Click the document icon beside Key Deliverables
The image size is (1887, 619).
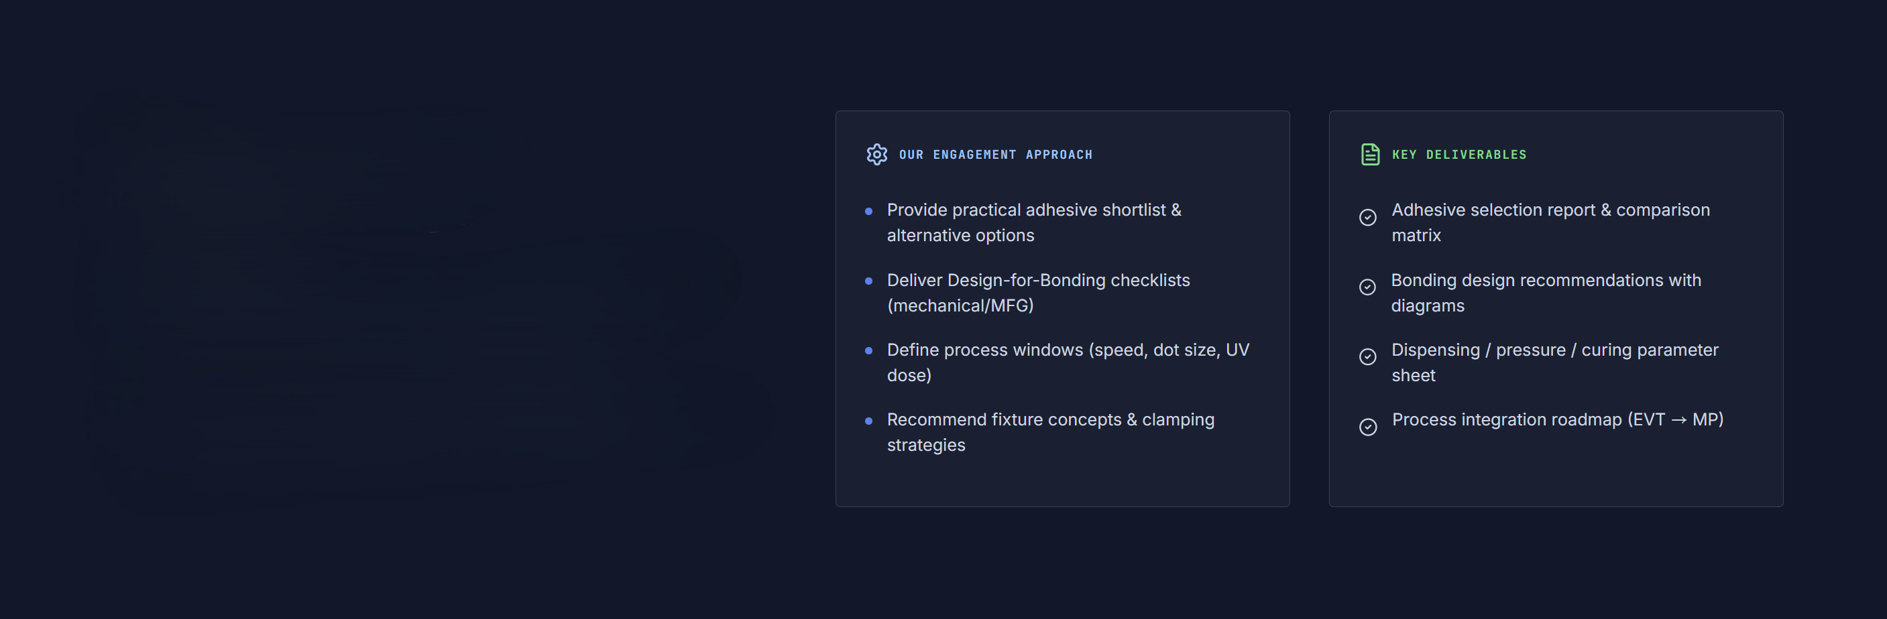coord(1369,154)
